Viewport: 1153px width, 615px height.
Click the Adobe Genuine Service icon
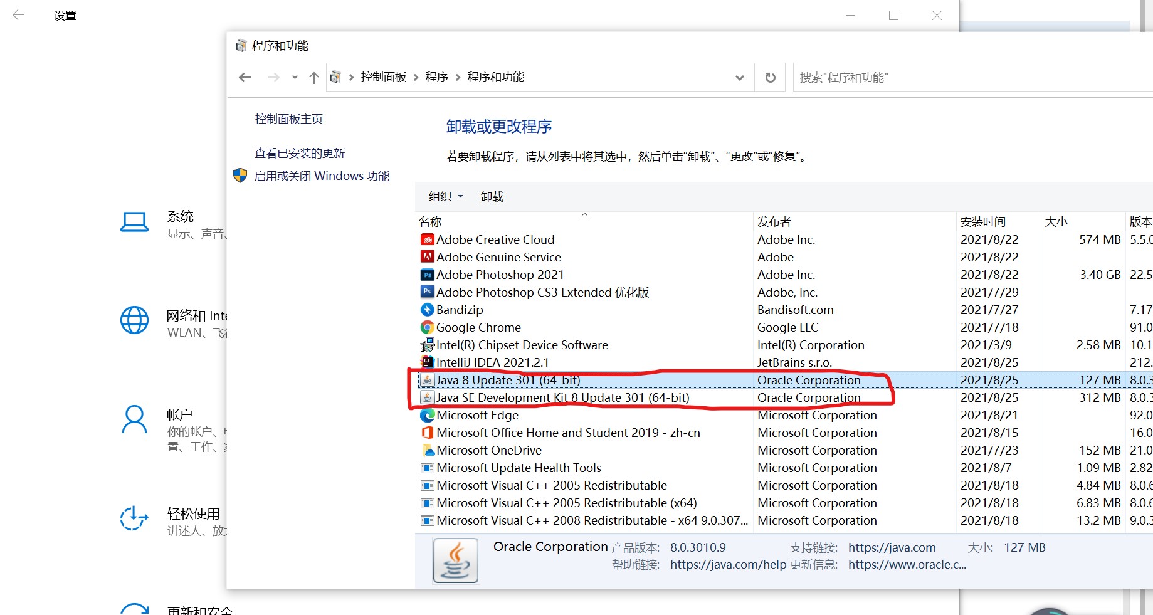[427, 257]
